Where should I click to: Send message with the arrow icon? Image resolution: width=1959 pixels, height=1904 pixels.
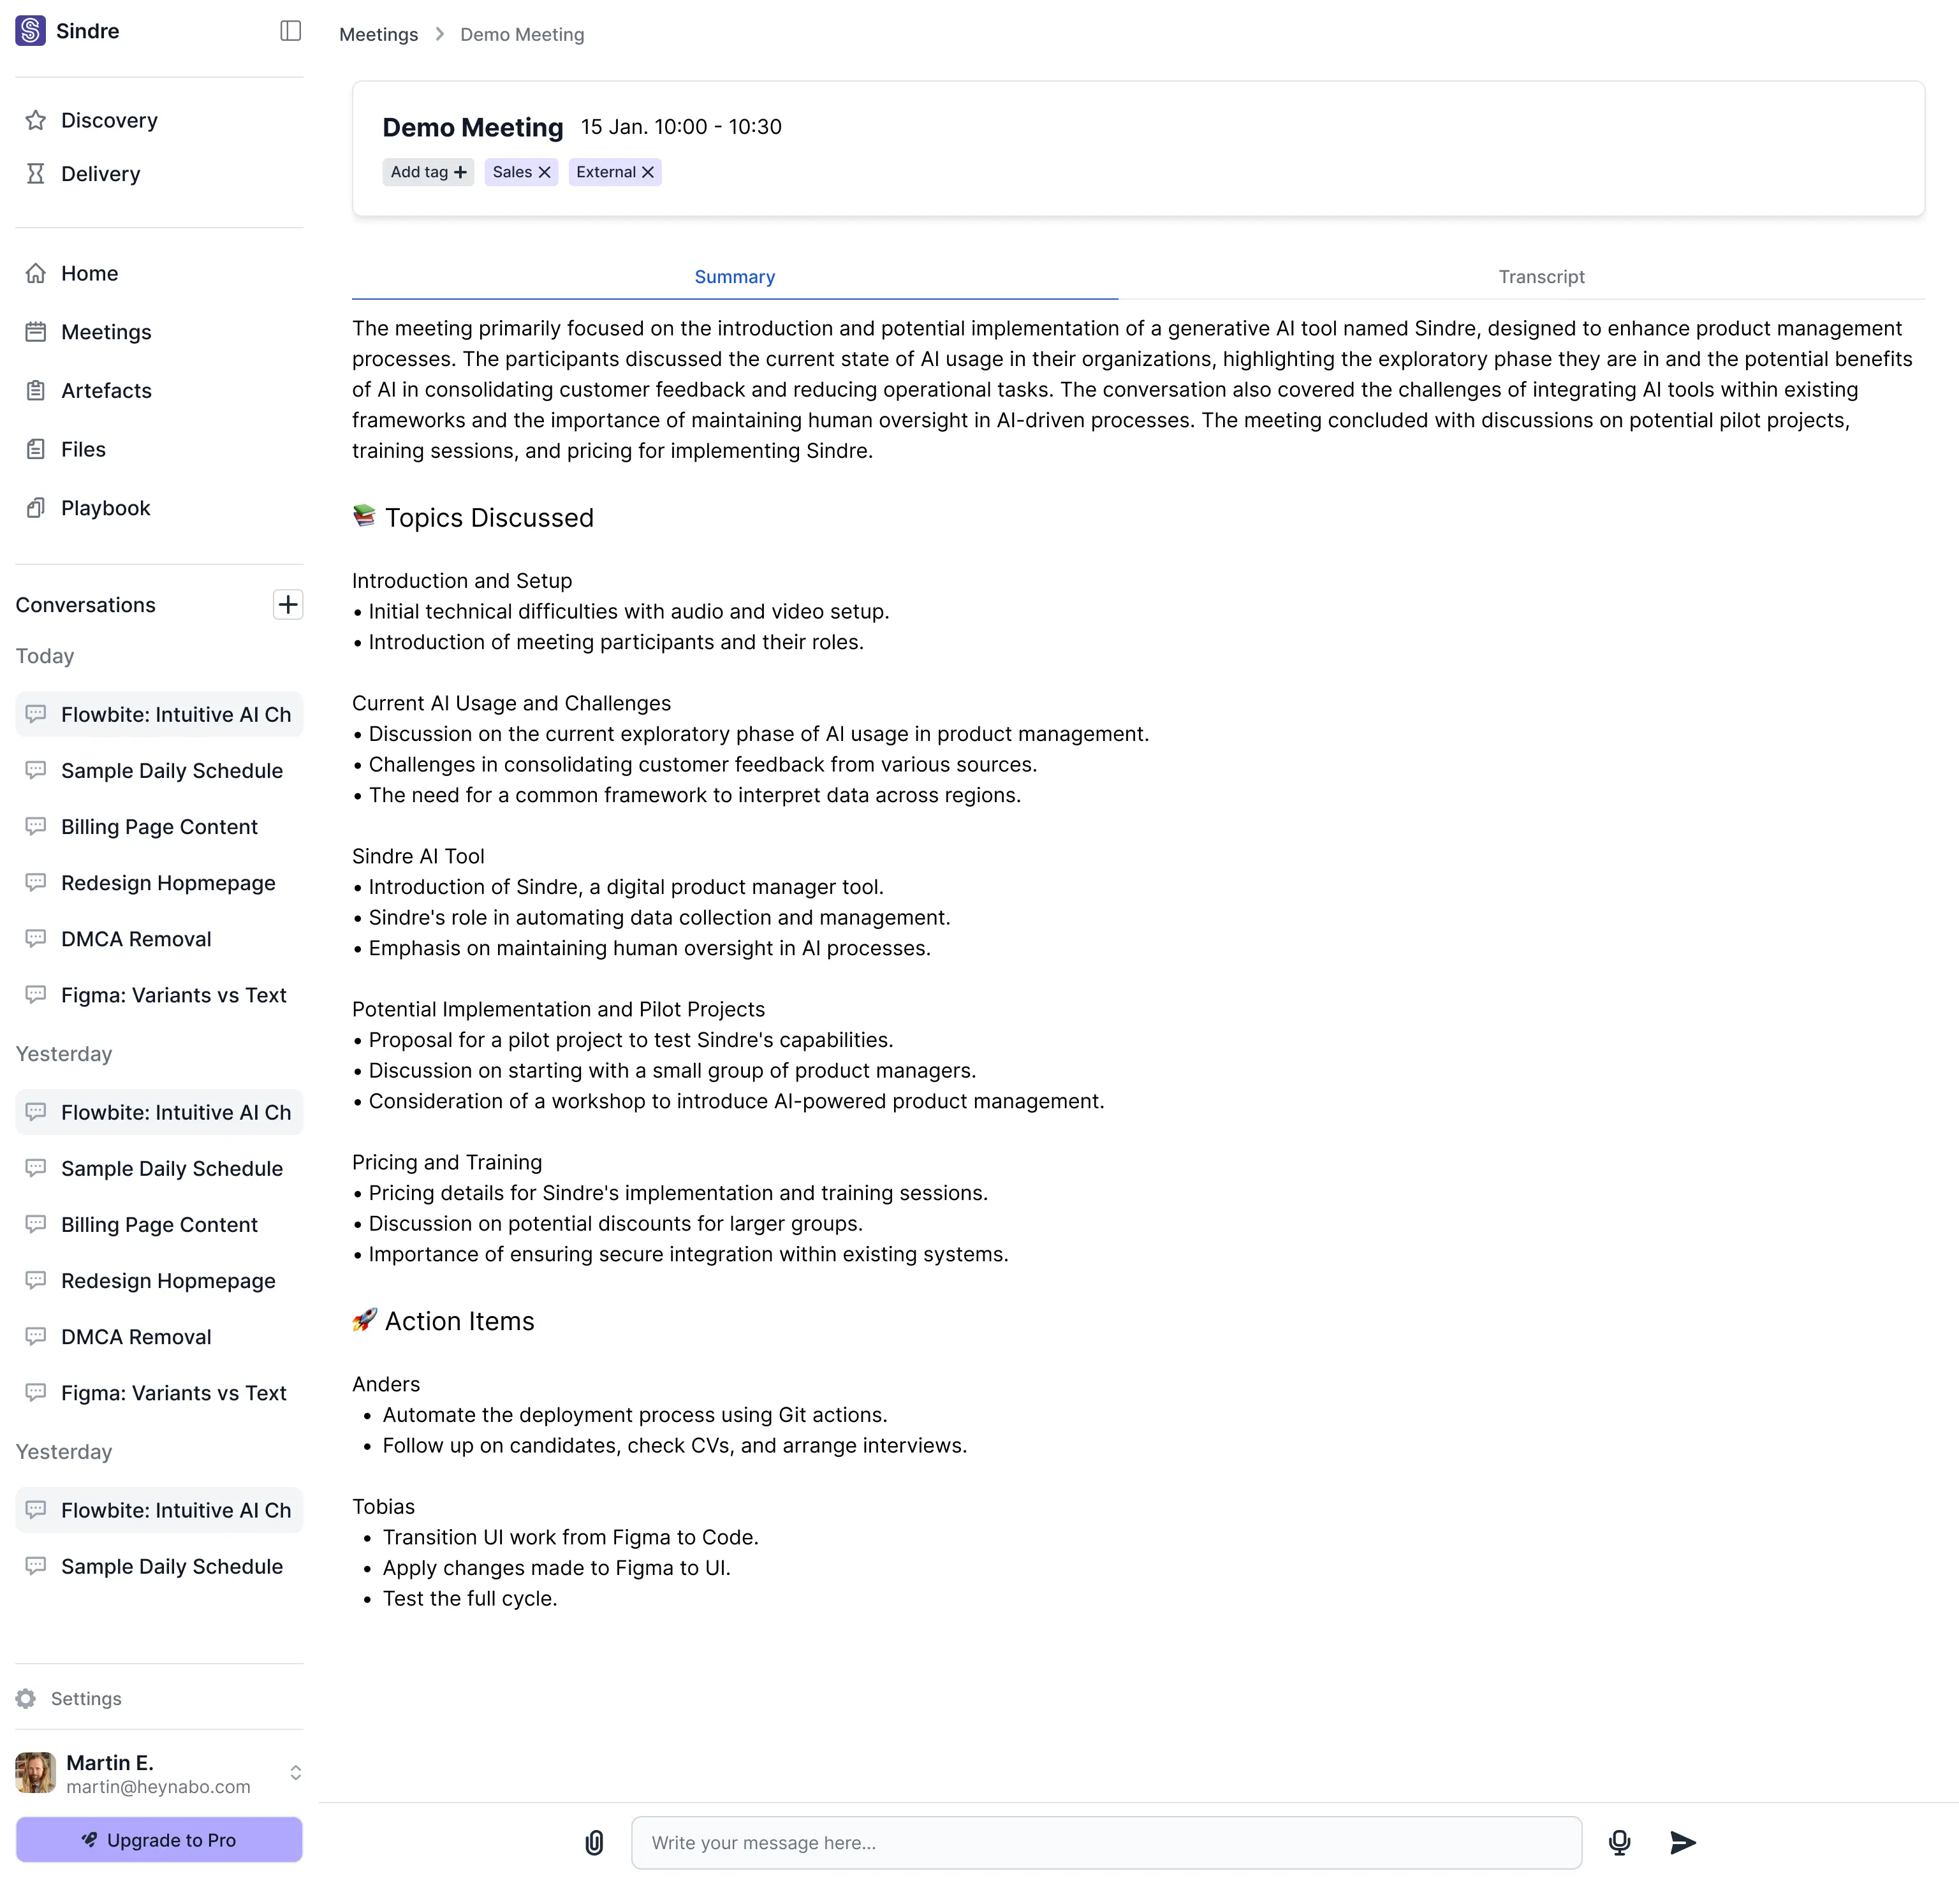pyautogui.click(x=1683, y=1842)
